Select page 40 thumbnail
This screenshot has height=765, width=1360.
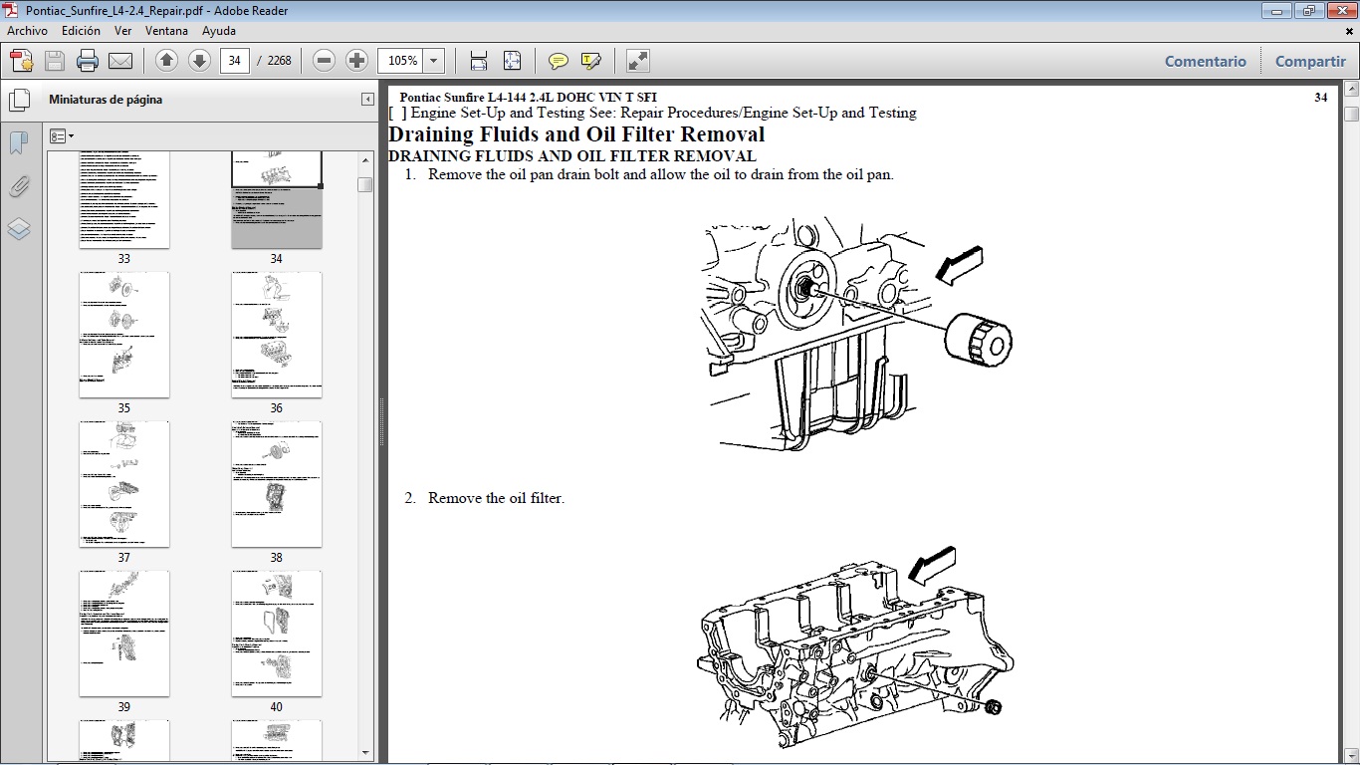coord(277,634)
